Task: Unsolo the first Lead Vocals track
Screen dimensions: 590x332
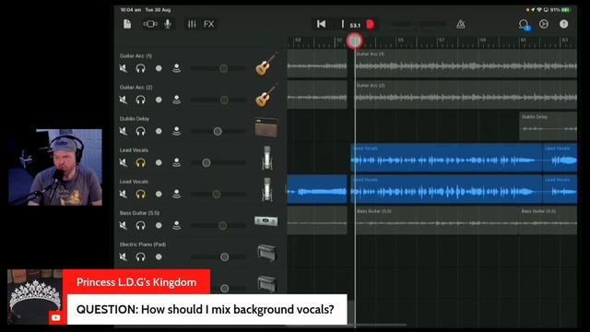Action: [x=141, y=162]
